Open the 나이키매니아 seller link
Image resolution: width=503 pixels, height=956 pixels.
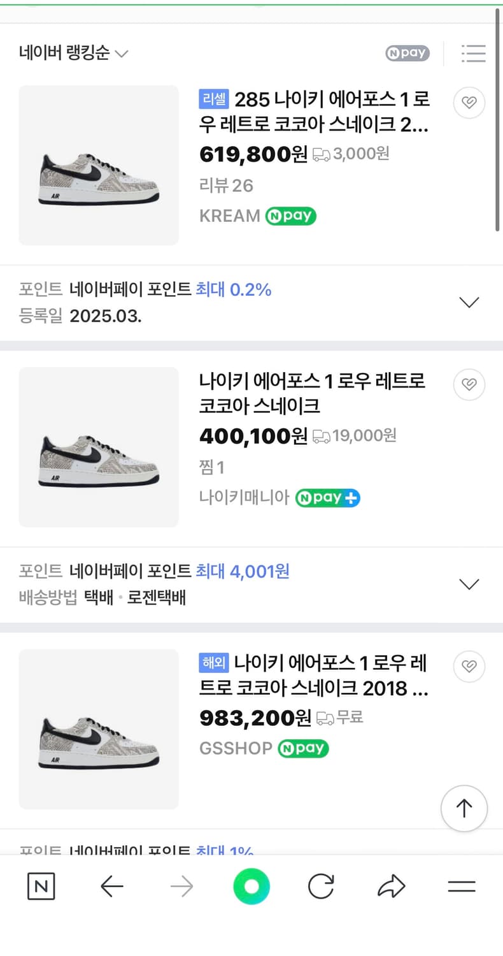[244, 498]
